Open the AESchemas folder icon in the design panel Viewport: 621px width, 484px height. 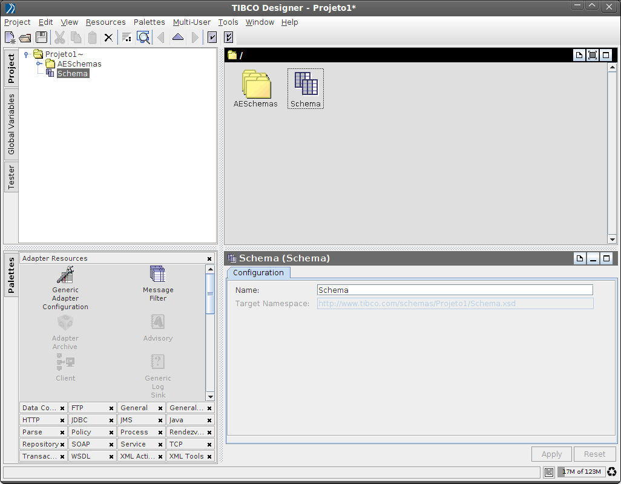click(x=255, y=85)
